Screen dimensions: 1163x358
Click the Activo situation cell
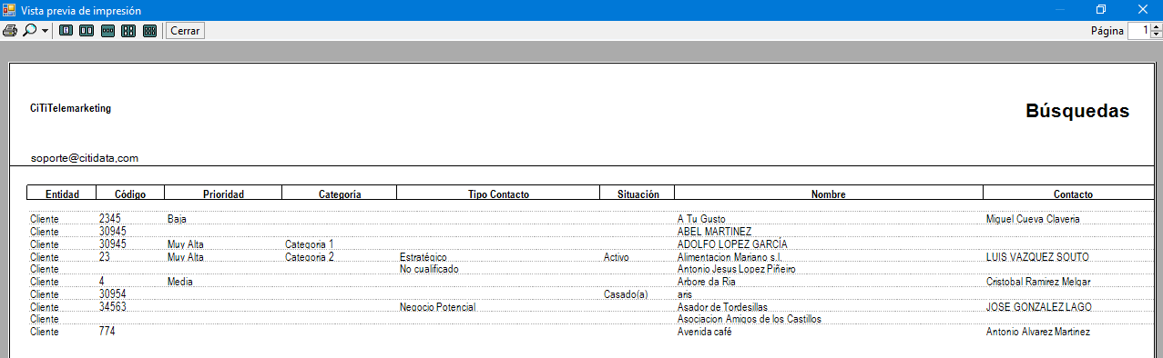point(617,257)
